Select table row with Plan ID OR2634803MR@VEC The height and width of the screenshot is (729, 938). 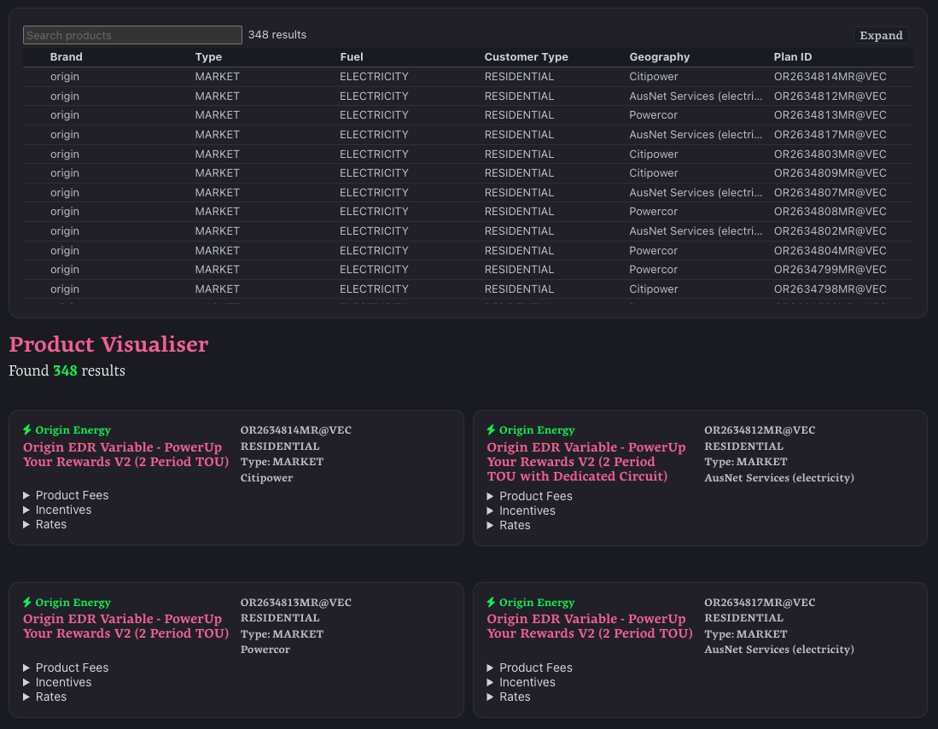coord(468,154)
